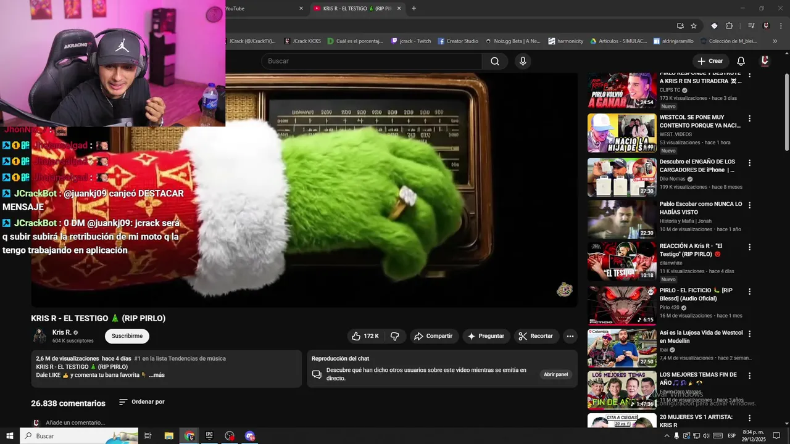This screenshot has height=444, width=790.
Task: Open iPhone chargers video thumbnail 27:30
Action: pyautogui.click(x=622, y=177)
